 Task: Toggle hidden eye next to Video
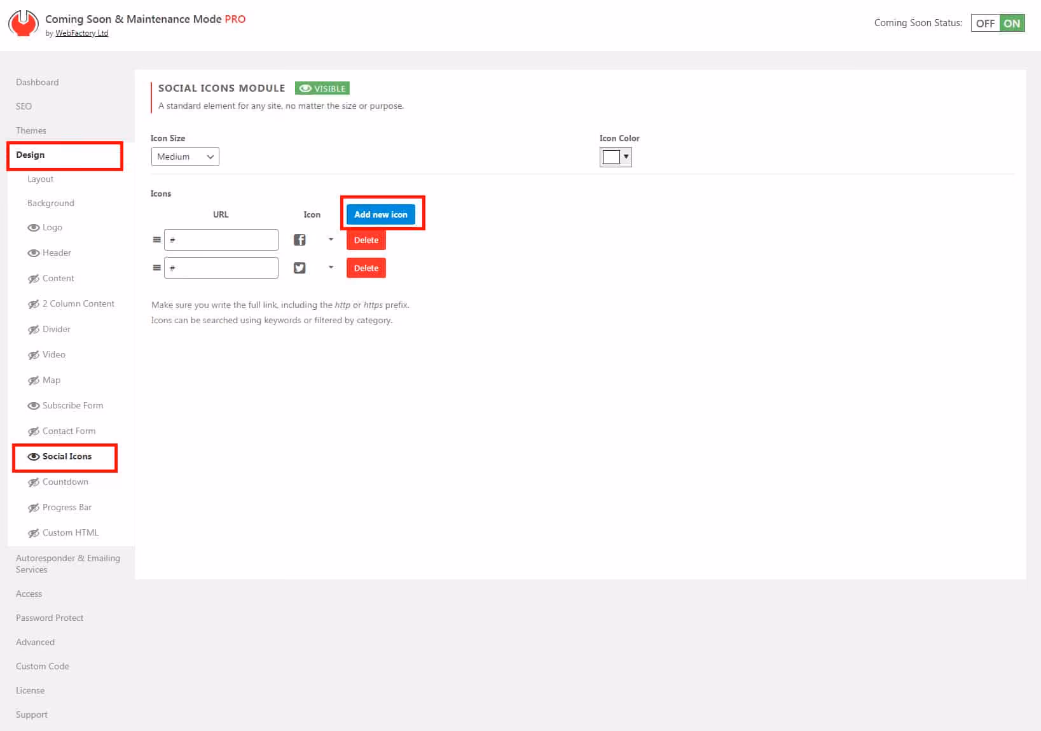pyautogui.click(x=34, y=355)
